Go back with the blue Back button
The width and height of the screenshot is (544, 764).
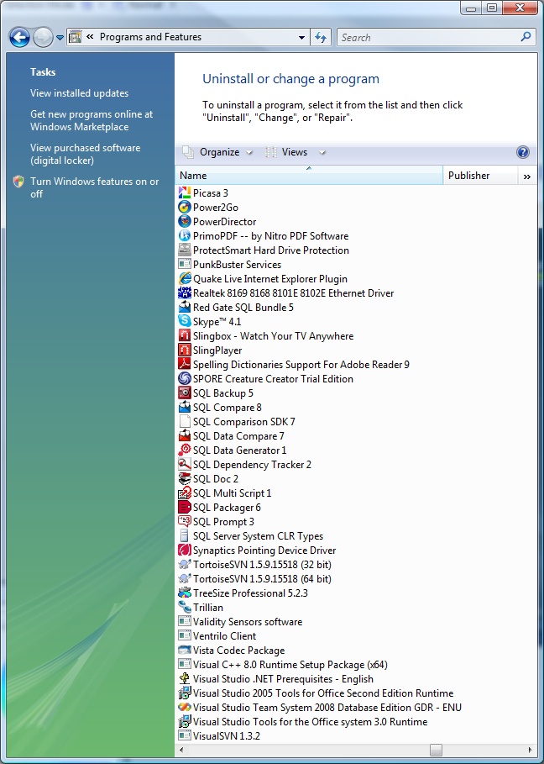point(19,38)
